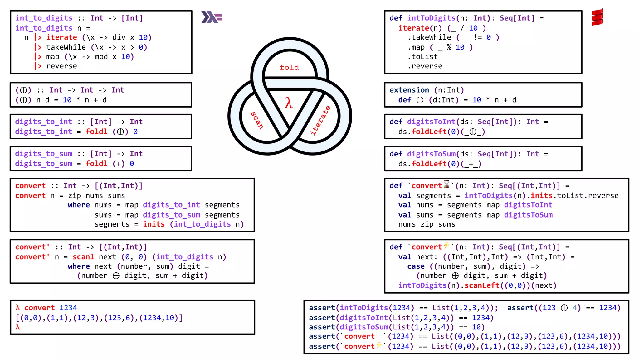Click the hourglass emoji after 'def `convert'

pyautogui.click(x=446, y=184)
